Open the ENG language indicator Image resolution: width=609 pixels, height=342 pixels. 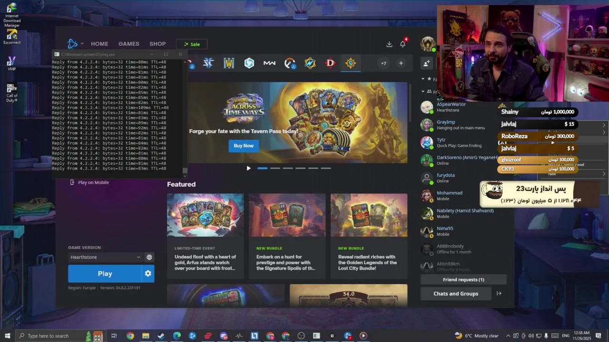pos(566,336)
